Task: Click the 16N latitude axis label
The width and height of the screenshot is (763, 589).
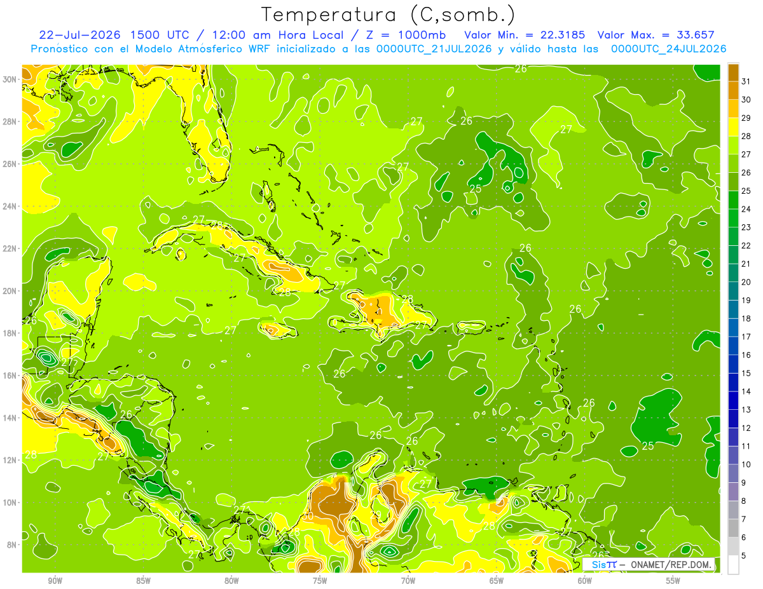Action: click(x=10, y=376)
